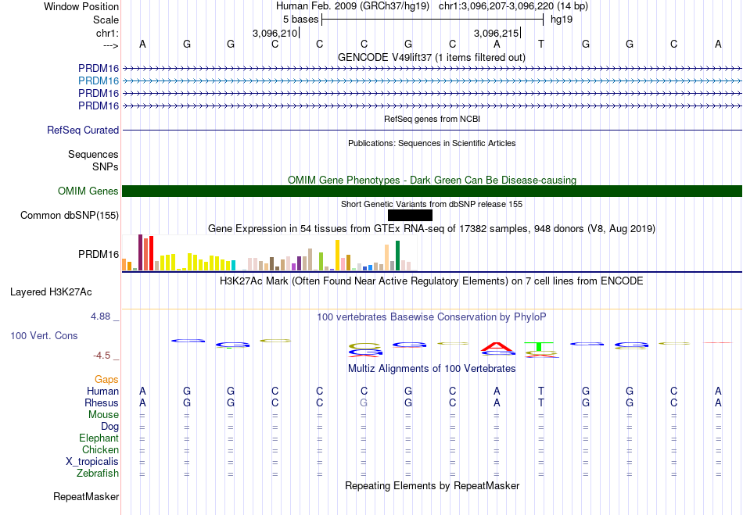The image size is (743, 515).
Task: Click the T base in the chr1 reference row
Action: [x=541, y=44]
